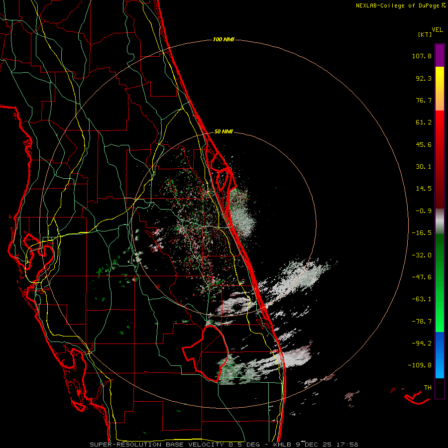448x448 pixels.
Task: Click the TH legend label
Action: click(x=428, y=388)
